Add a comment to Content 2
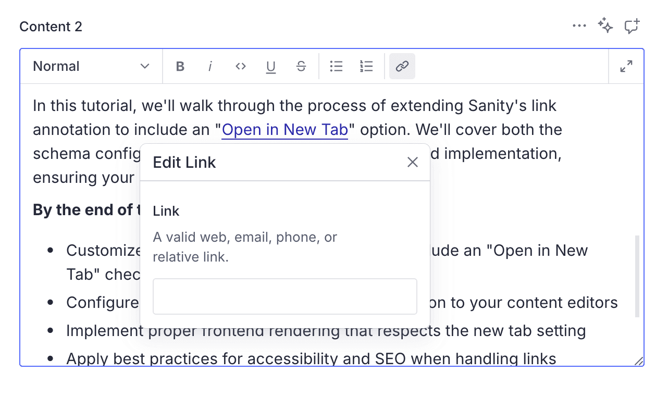Screen dimensions: 668x397 [632, 25]
